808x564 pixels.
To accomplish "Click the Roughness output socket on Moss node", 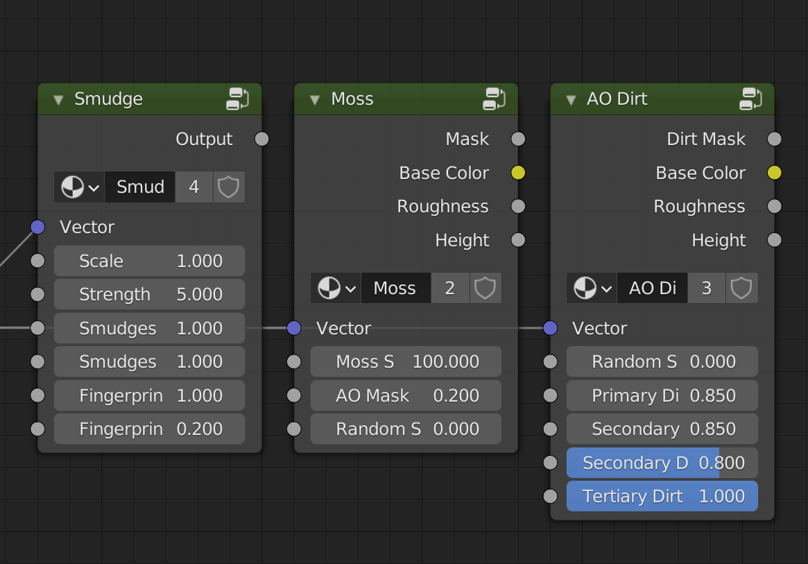I will tap(518, 206).
